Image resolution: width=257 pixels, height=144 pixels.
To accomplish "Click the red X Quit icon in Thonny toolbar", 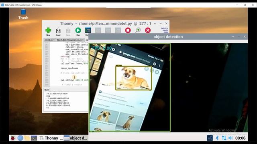I will tap(148, 30).
